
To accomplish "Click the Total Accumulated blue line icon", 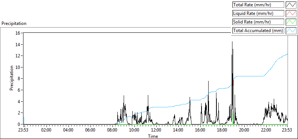I will [291, 31].
